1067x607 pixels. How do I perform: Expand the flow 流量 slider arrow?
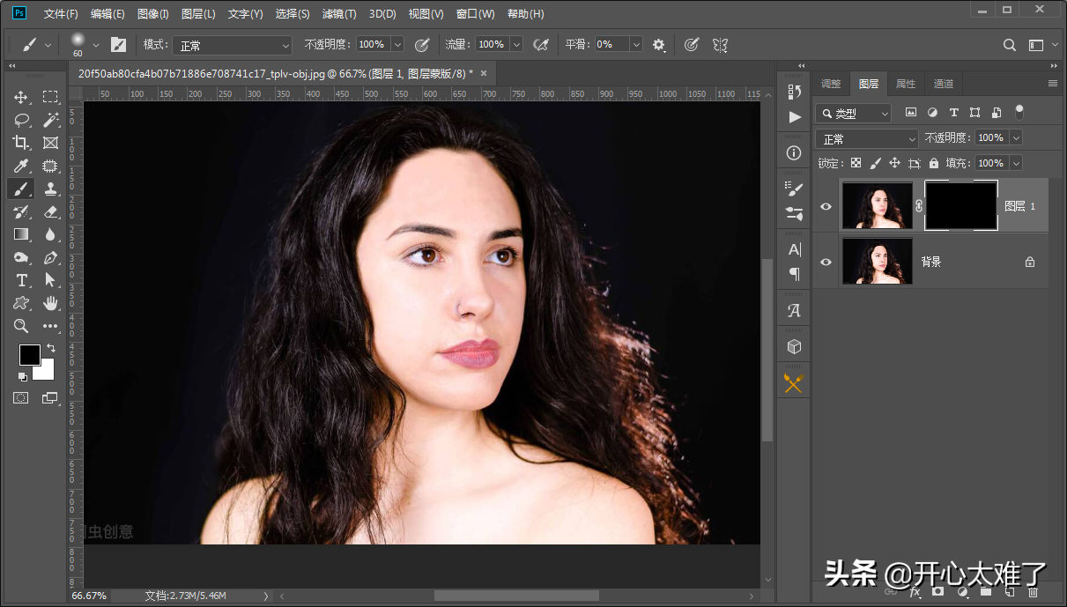click(x=516, y=44)
